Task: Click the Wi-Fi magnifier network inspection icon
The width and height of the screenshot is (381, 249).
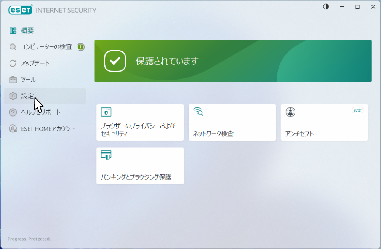Action: coord(198,112)
